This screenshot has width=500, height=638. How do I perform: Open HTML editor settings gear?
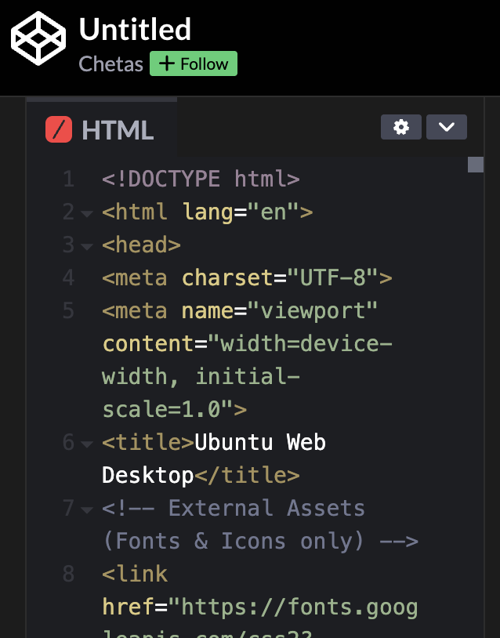click(401, 127)
